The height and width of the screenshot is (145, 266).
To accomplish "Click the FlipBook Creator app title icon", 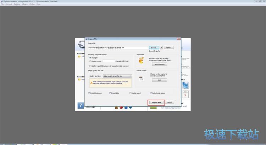I will [1, 1].
